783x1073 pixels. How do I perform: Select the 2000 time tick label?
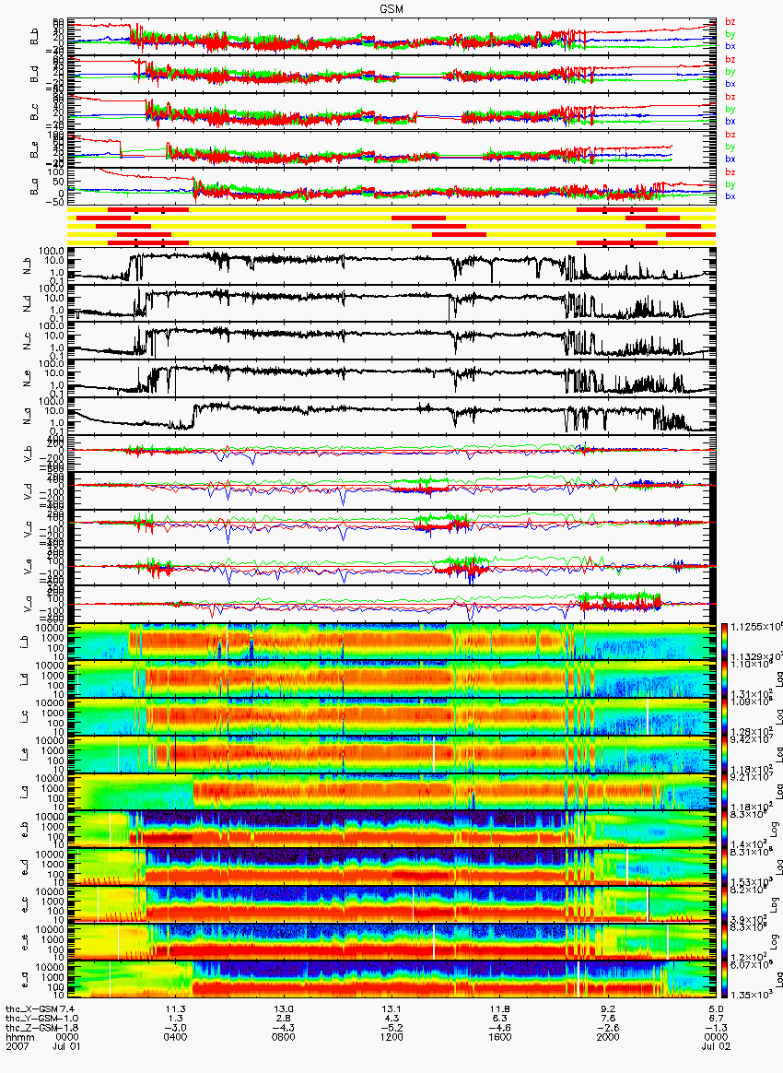click(x=607, y=1037)
